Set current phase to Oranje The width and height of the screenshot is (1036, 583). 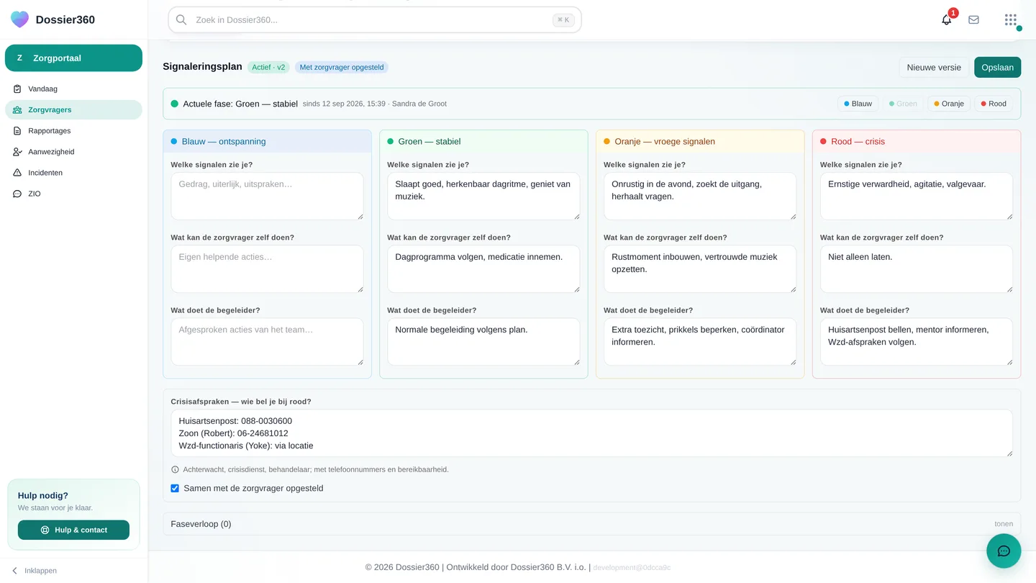[x=949, y=104]
